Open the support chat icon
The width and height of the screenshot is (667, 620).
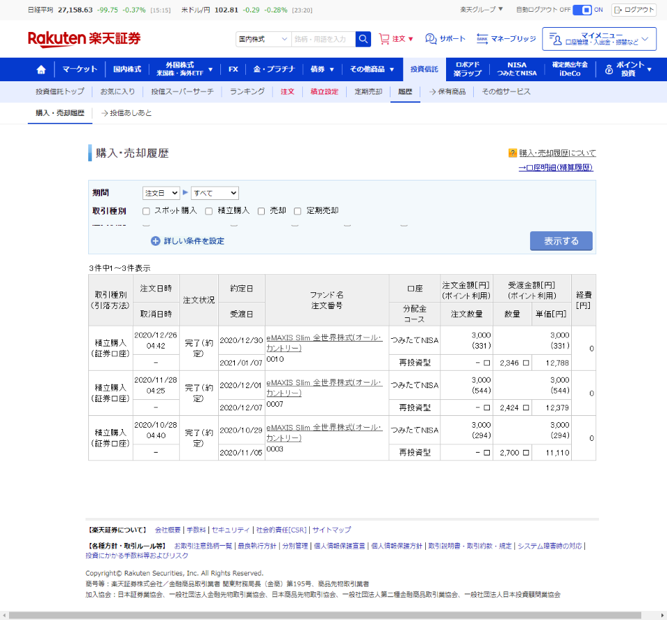431,39
